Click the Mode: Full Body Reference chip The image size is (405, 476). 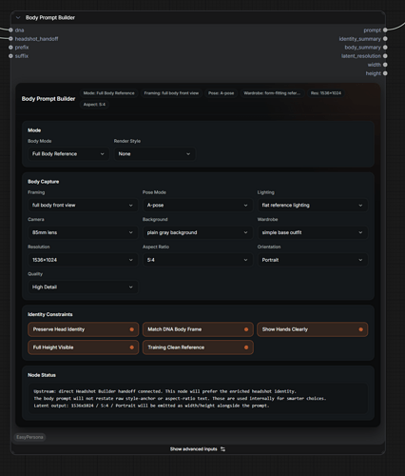[109, 93]
